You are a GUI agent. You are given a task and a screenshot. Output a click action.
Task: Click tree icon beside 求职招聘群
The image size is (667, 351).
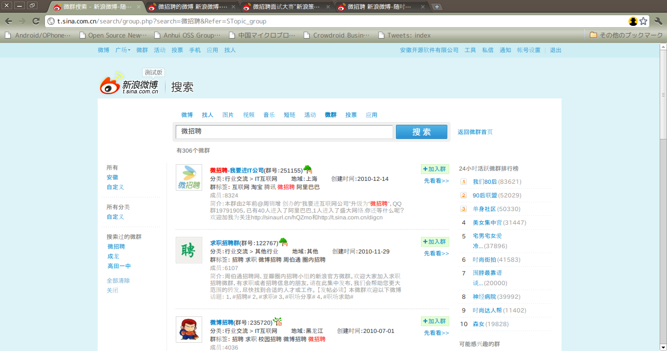pos(283,242)
